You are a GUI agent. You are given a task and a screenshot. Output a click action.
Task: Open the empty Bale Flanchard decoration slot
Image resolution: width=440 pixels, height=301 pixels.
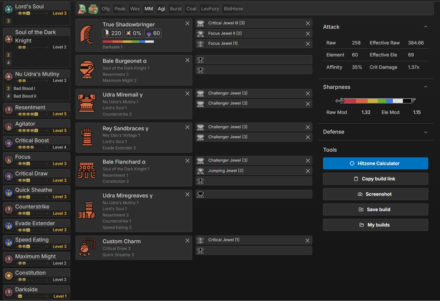[254, 181]
